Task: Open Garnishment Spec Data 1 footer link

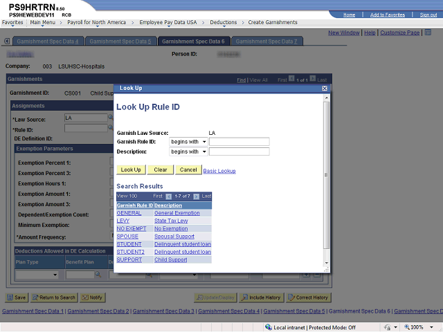Action: click(33, 311)
